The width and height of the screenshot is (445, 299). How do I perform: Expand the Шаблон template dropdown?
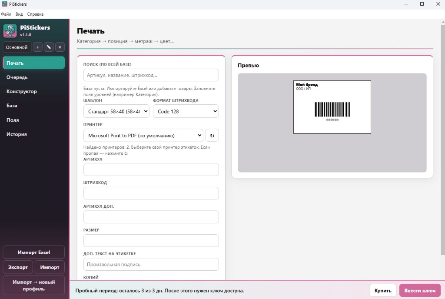[116, 111]
